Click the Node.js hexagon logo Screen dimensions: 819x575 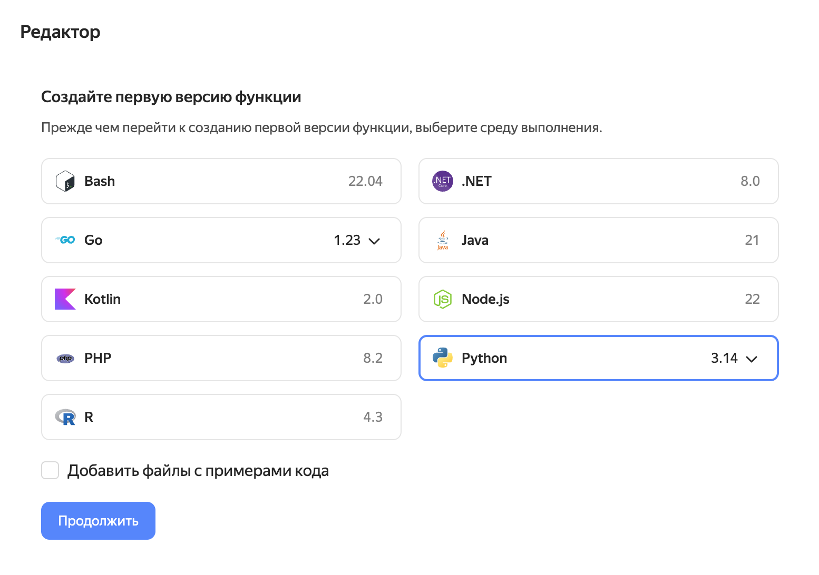coord(443,299)
